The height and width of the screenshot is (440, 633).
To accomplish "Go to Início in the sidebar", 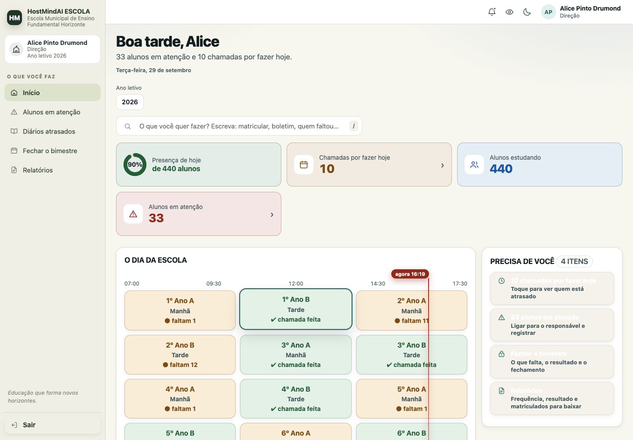I will 52,93.
